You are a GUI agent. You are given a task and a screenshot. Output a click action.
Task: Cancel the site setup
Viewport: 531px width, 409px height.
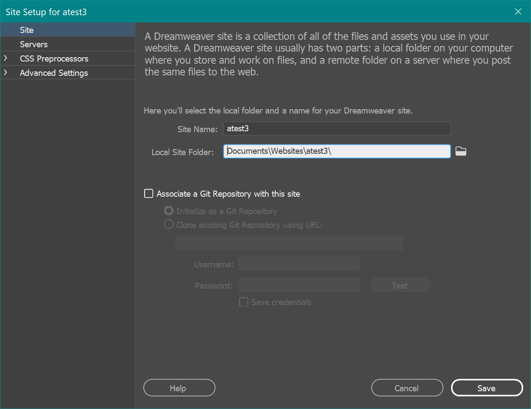(407, 388)
